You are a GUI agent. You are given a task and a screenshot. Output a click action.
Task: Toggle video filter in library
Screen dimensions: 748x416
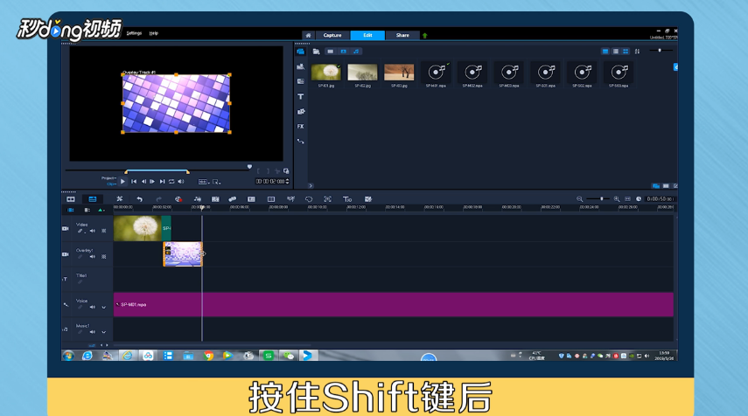pyautogui.click(x=330, y=52)
